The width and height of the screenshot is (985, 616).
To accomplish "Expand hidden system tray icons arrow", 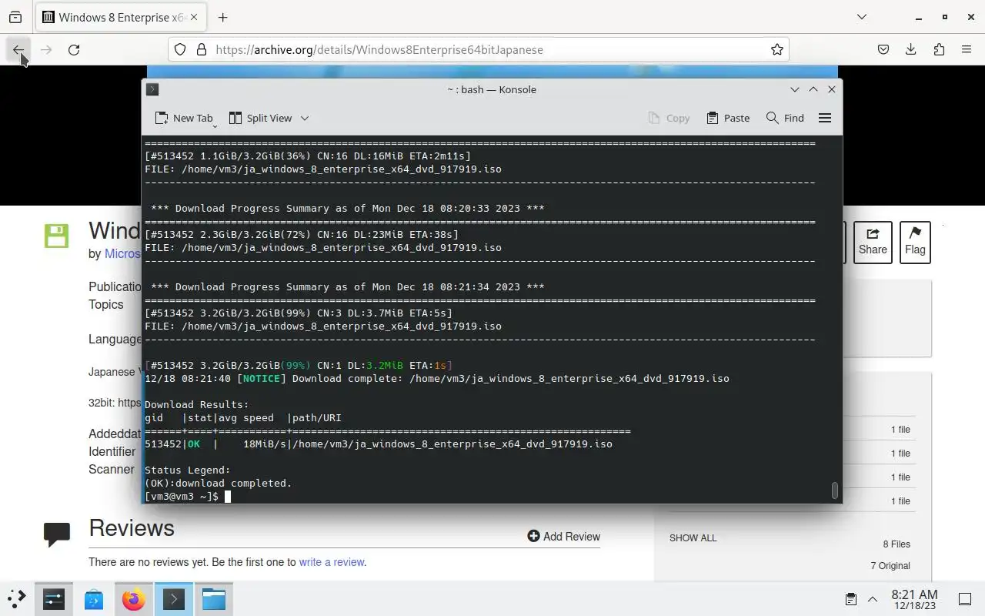I will click(873, 599).
